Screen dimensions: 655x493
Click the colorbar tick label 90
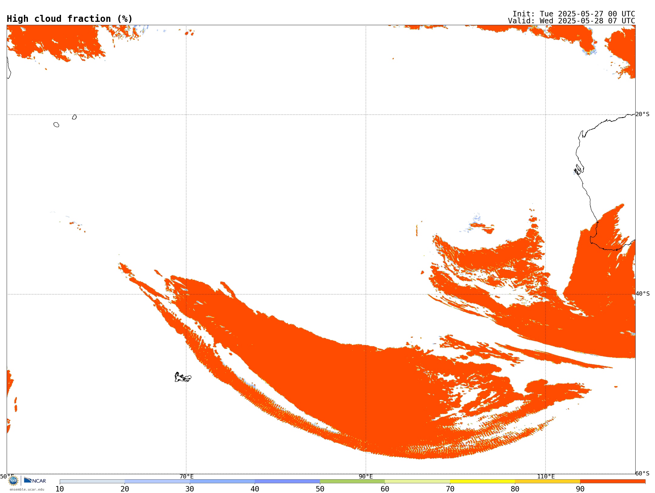[580, 489]
